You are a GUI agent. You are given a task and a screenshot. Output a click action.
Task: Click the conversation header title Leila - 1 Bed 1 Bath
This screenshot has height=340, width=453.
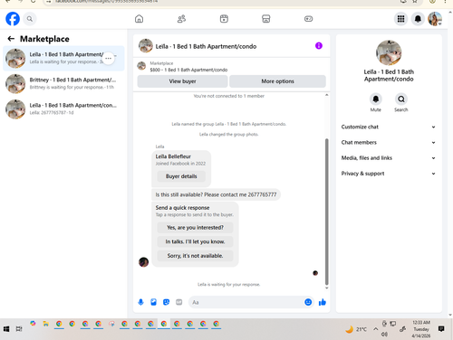206,46
